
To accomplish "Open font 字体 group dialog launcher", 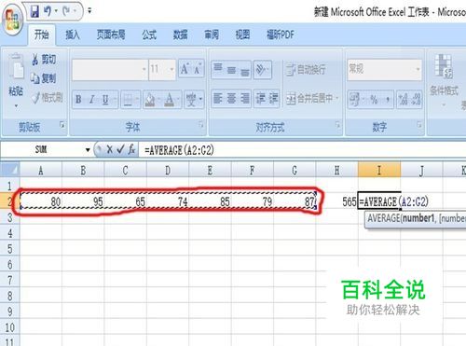I will coord(201,125).
